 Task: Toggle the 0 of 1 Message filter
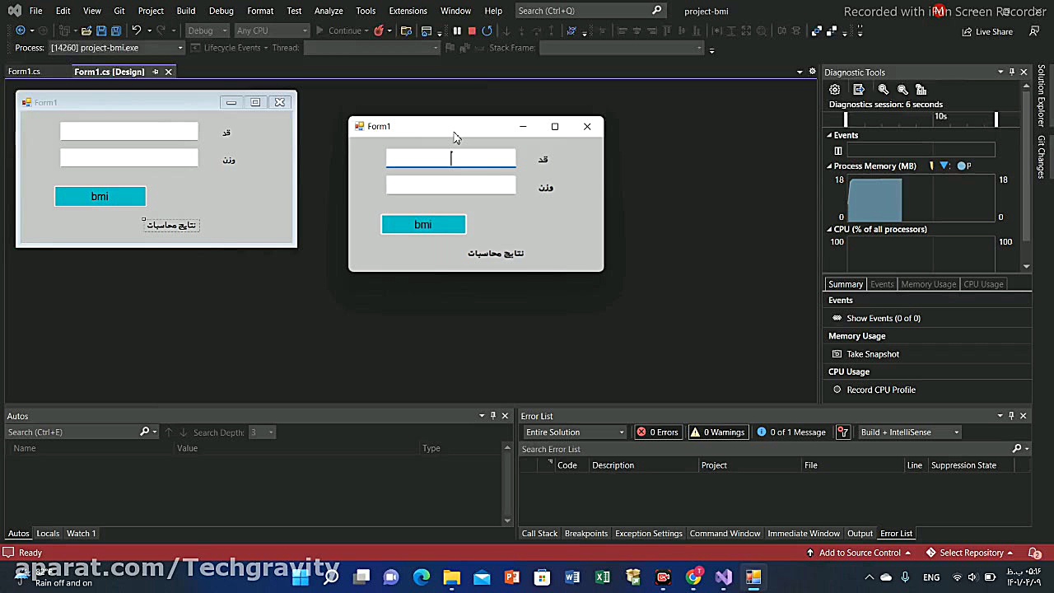(x=791, y=432)
